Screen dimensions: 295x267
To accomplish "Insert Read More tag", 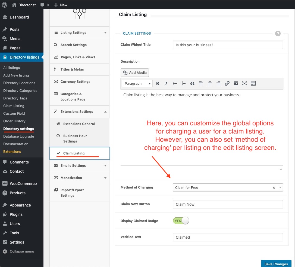I will coord(236,83).
